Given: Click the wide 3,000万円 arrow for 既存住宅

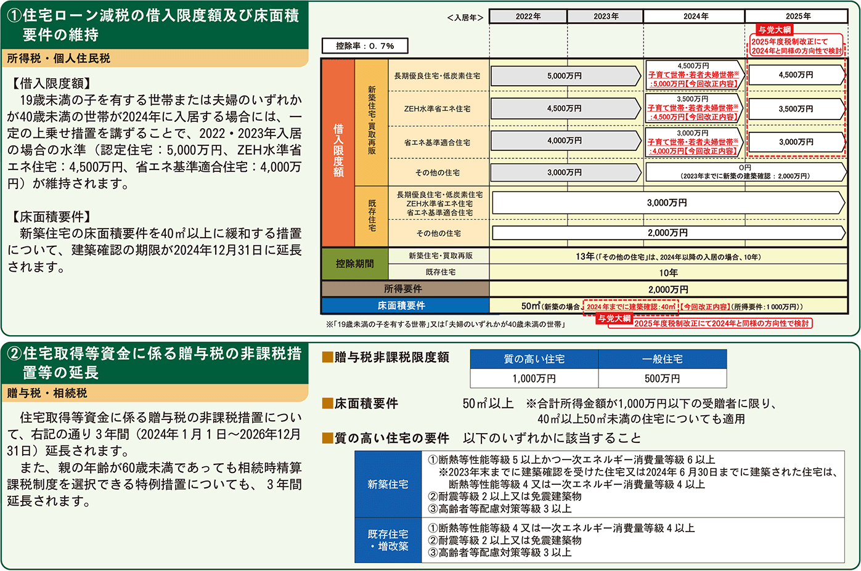Looking at the screenshot, I should coord(668,203).
